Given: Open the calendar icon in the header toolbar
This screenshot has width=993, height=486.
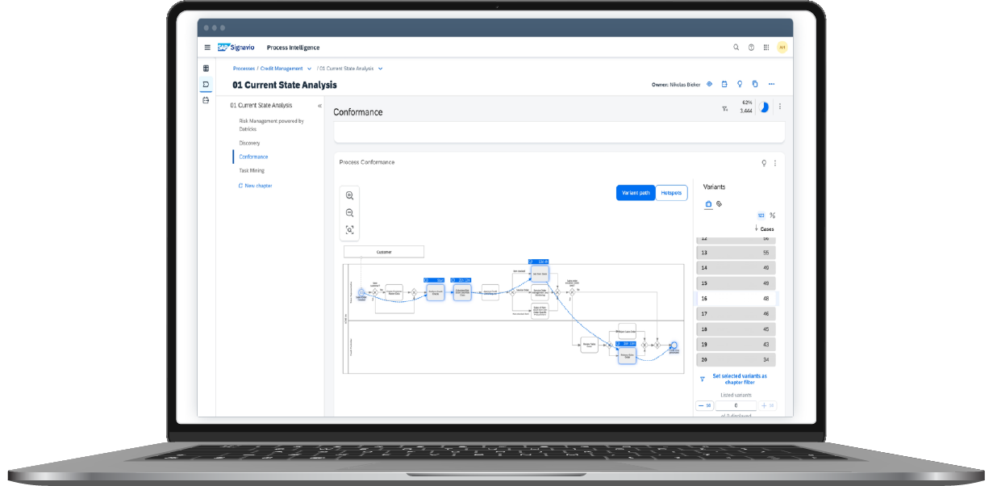Looking at the screenshot, I should pyautogui.click(x=724, y=84).
